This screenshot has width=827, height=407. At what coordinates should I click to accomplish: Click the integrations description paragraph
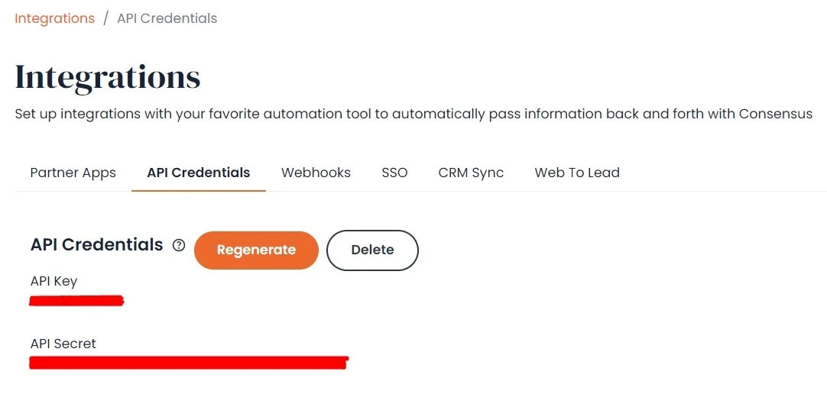[413, 114]
